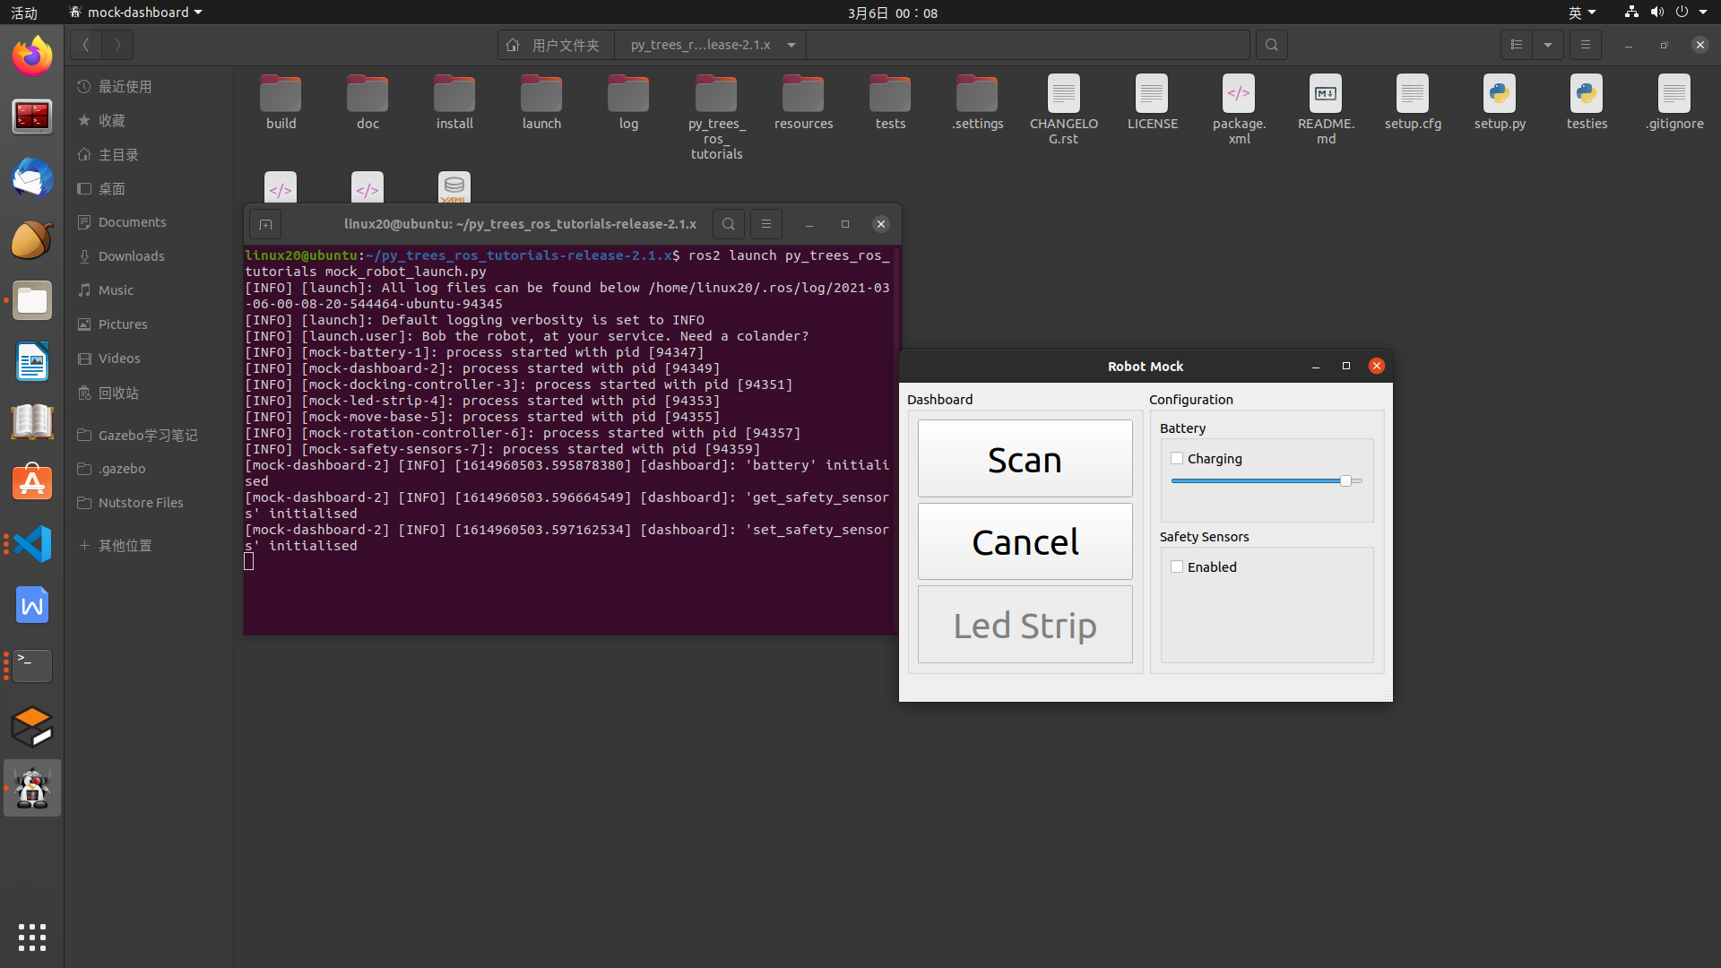The image size is (1721, 968).
Task: Open the system status menu
Action: (1667, 13)
